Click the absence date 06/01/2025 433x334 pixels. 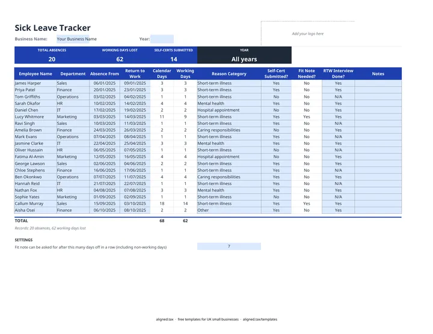click(x=105, y=83)
